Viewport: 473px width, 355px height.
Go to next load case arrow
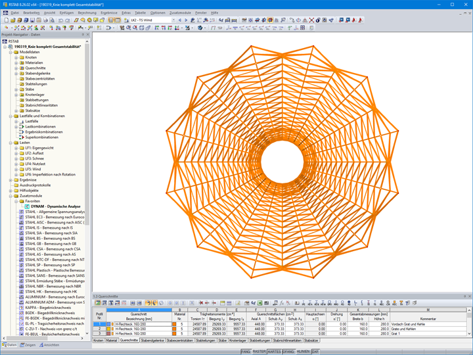186,20
